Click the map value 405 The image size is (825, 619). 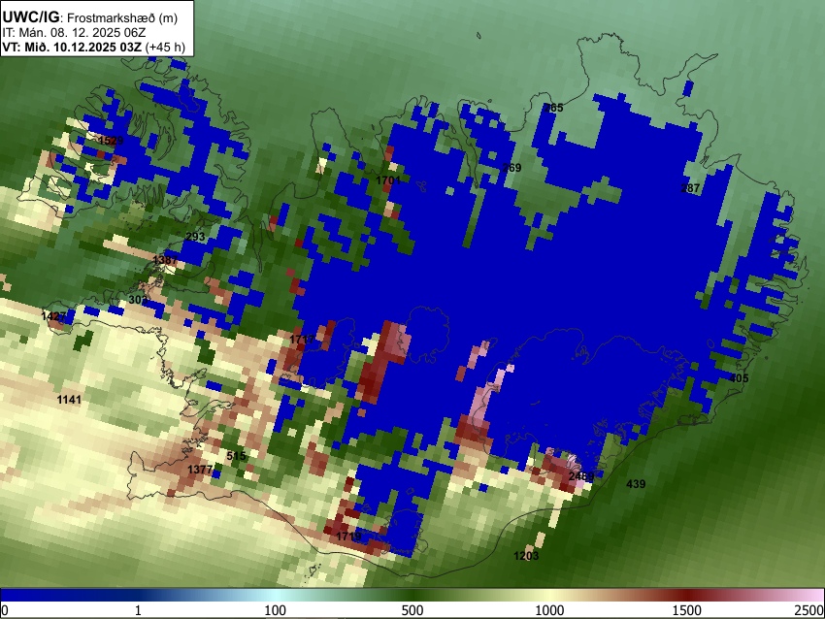pyautogui.click(x=739, y=378)
